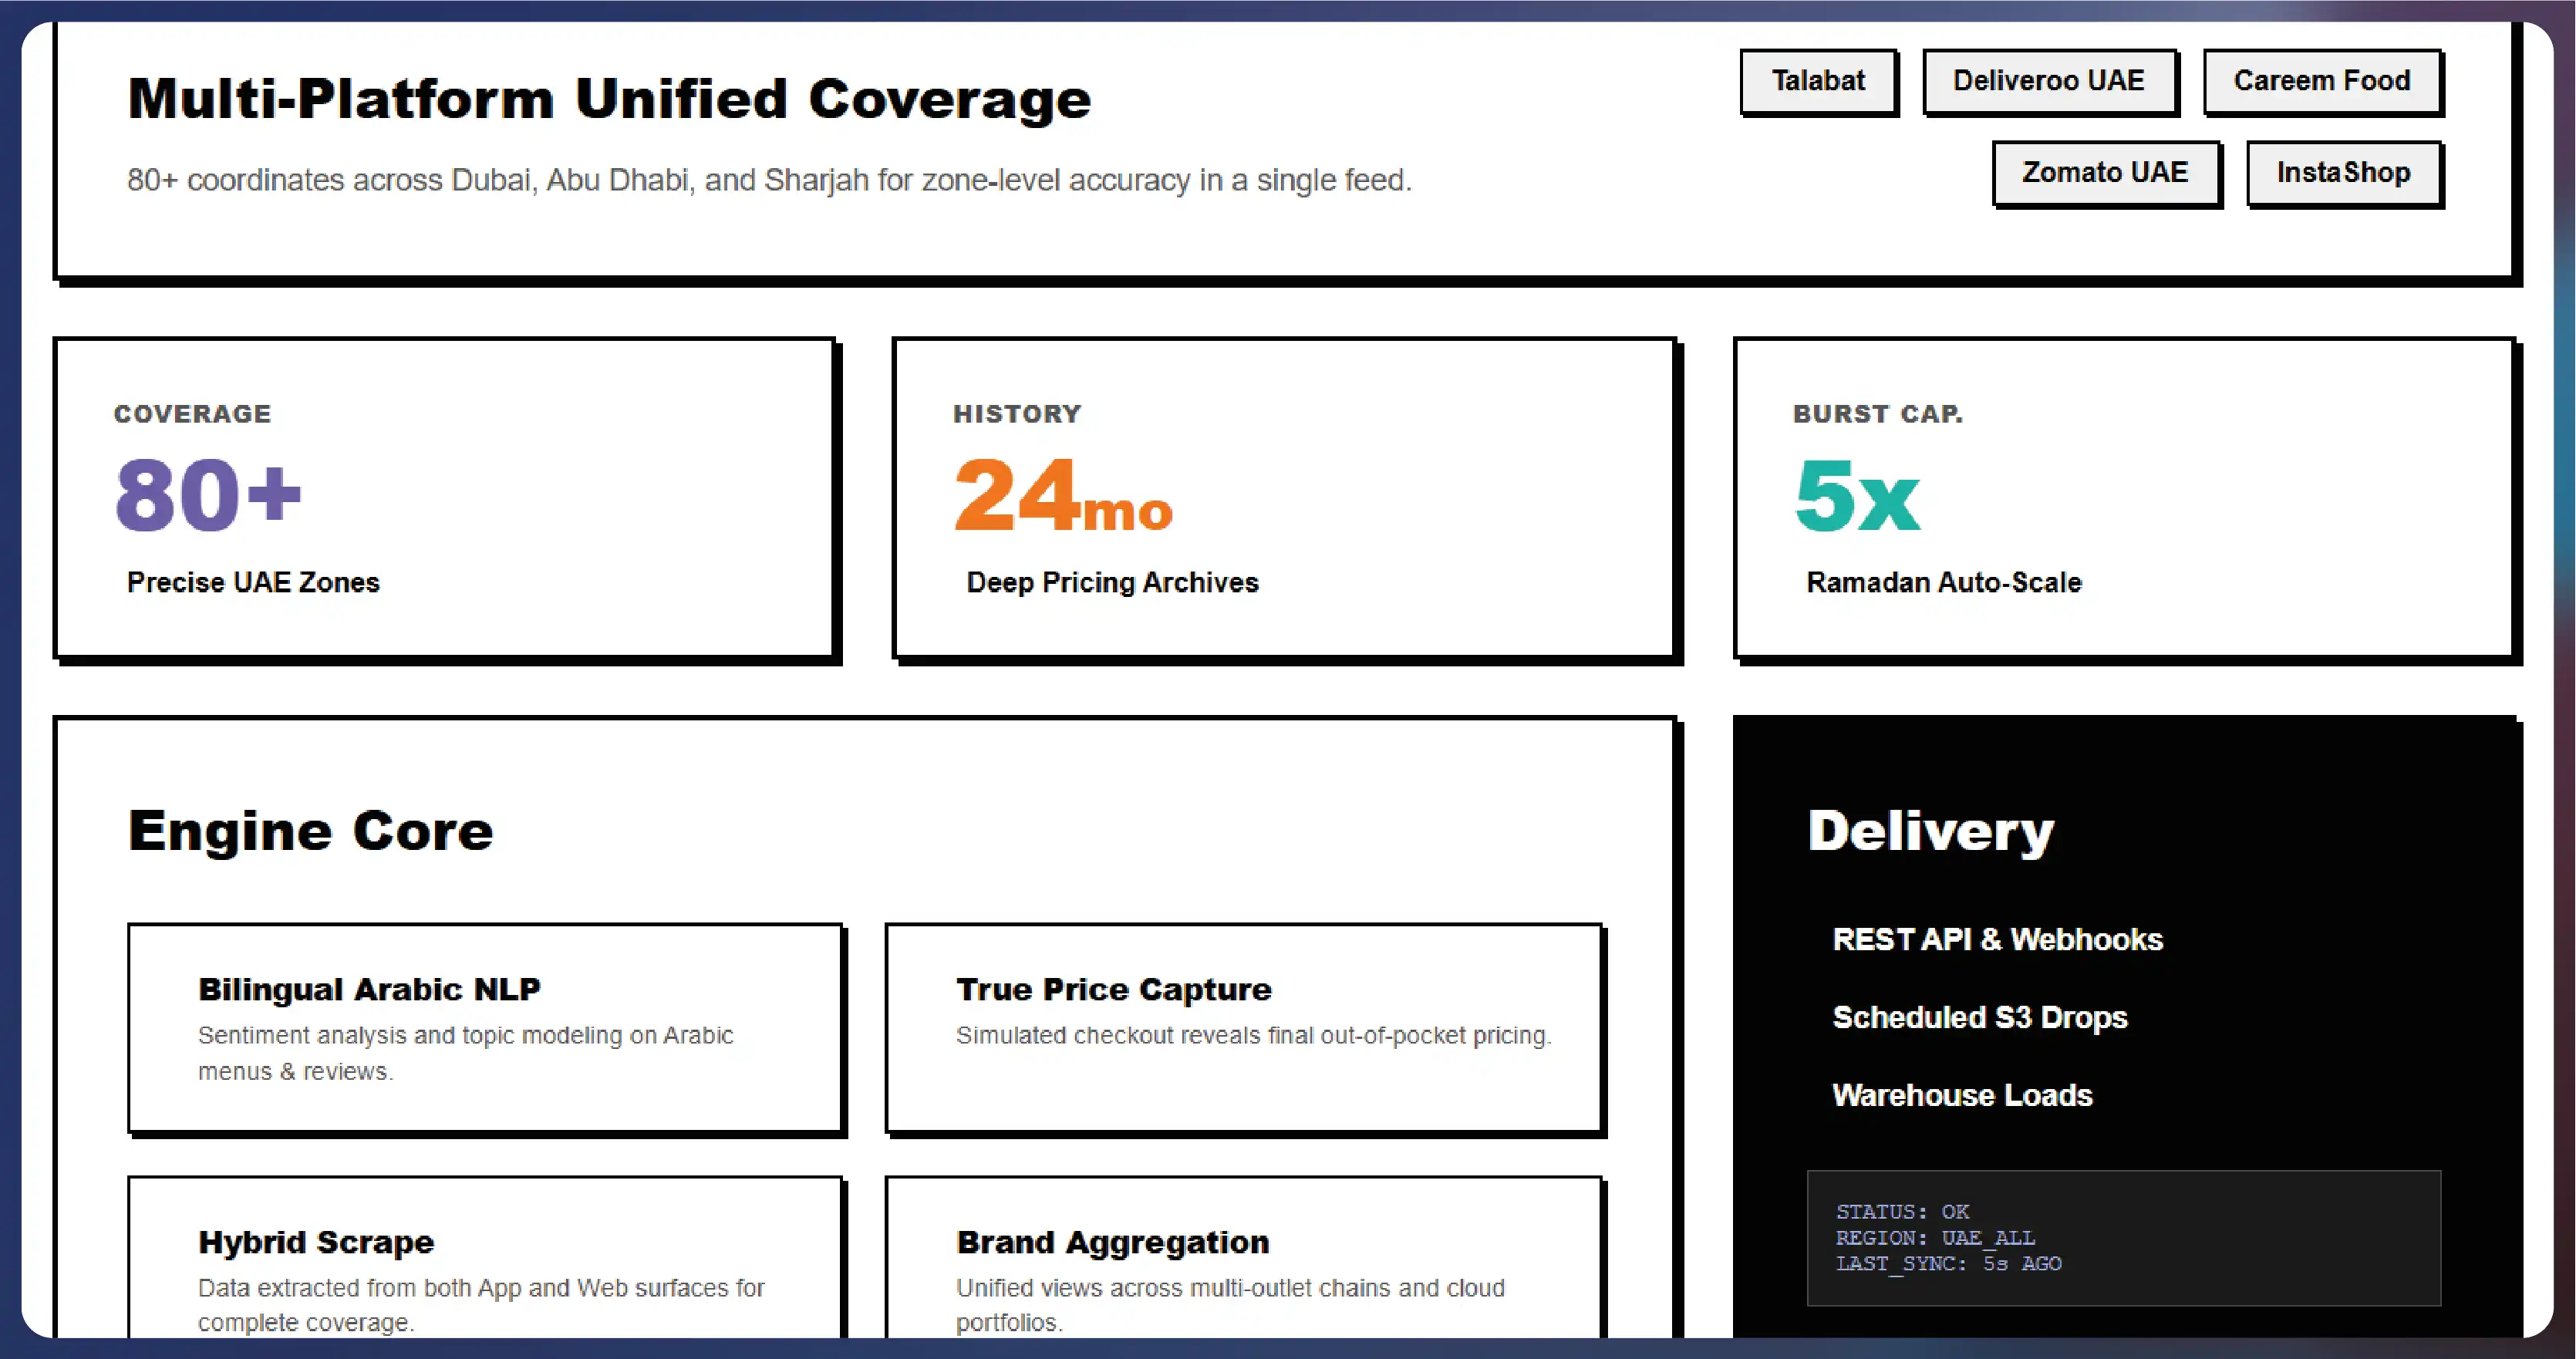Select the Bilingual Arabic NLP card
This screenshot has width=2576, height=1359.
coord(485,1027)
